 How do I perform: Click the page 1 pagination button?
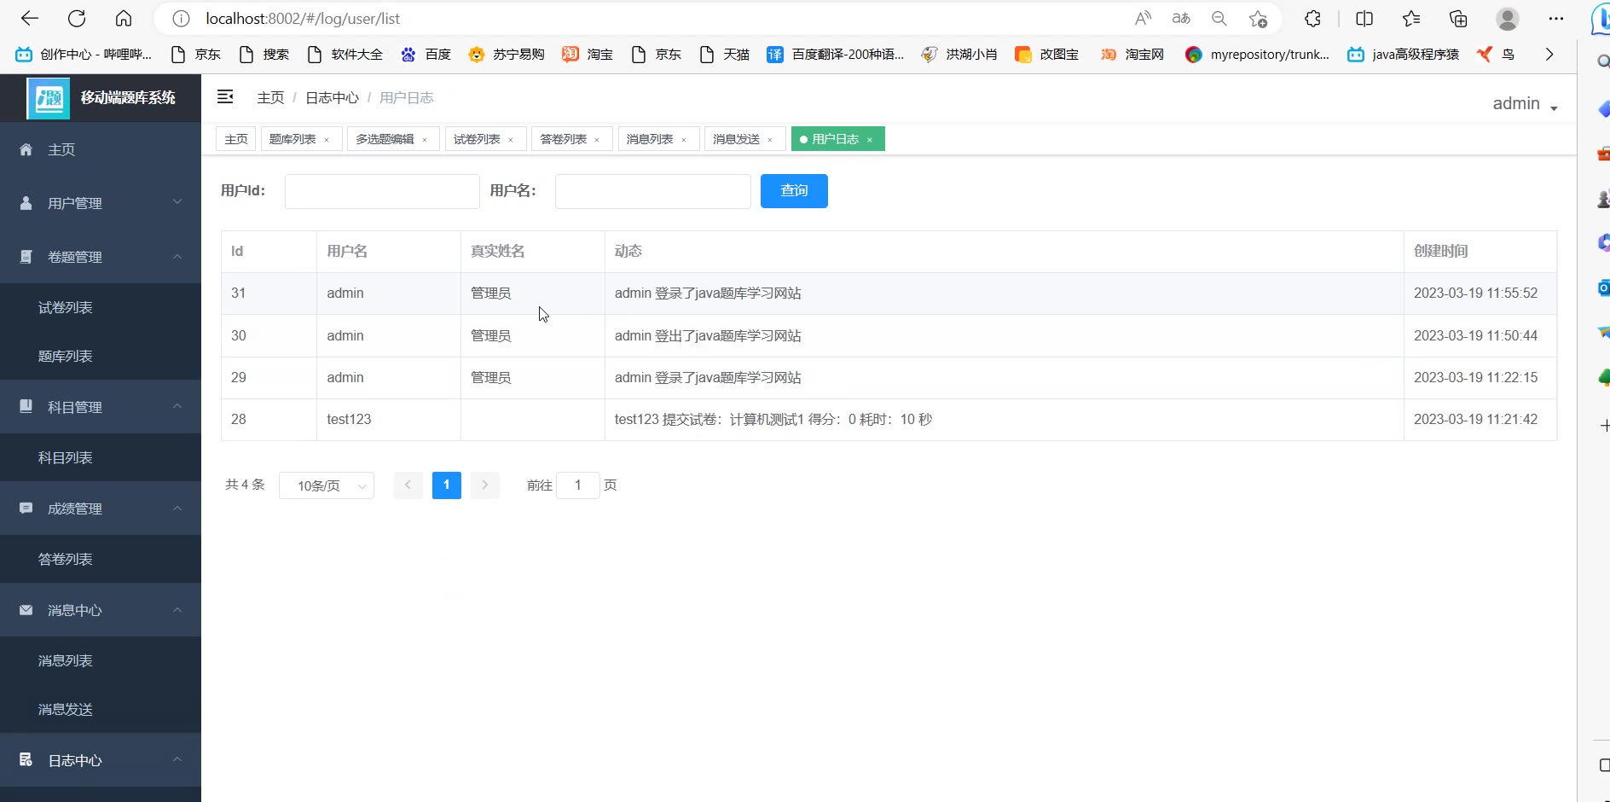click(x=446, y=485)
